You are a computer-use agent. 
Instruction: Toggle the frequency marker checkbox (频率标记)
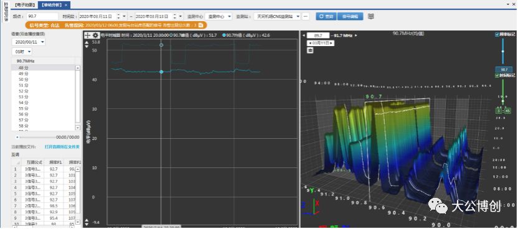[497, 34]
